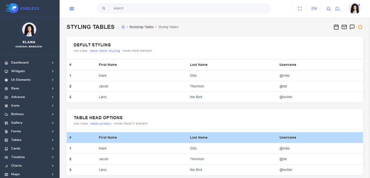The width and height of the screenshot is (370, 178).
Task: Toggle the sidebar hamburger menu icon
Action: click(72, 9)
